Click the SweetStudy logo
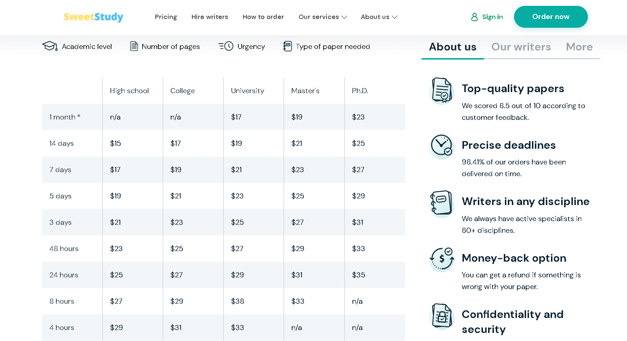 pyautogui.click(x=94, y=17)
